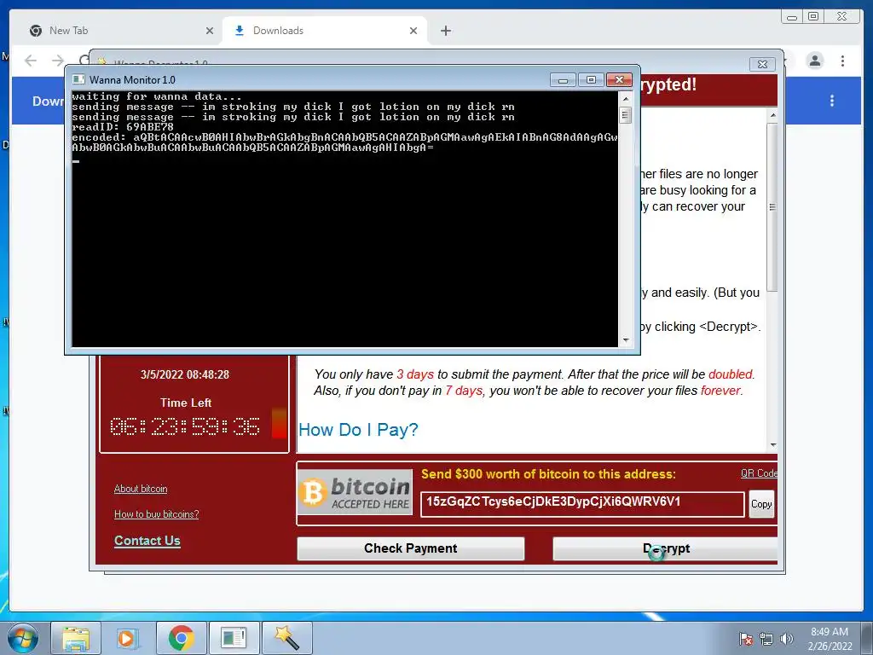Click the 3/5/2022 08:48:28 deadline text
The height and width of the screenshot is (655, 873).
(x=185, y=375)
